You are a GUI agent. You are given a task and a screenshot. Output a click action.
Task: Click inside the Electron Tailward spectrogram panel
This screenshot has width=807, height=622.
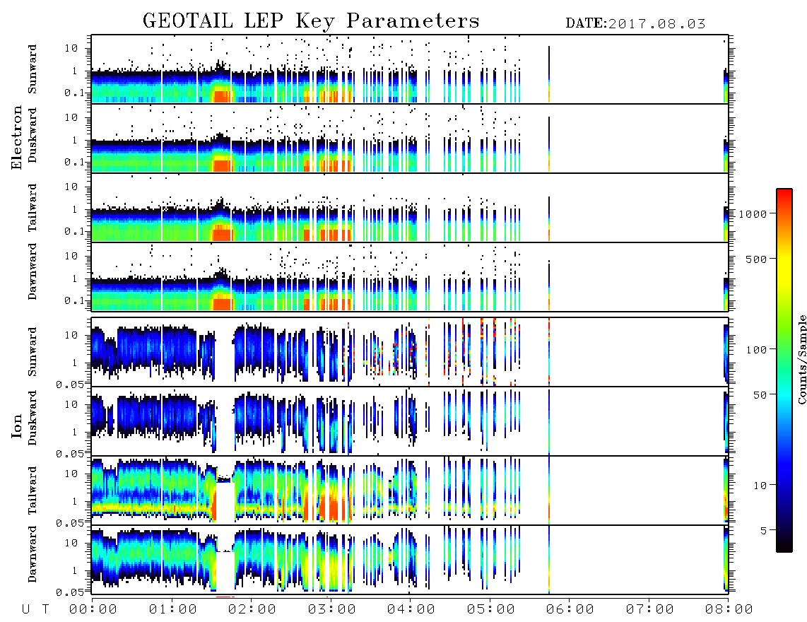tap(410, 208)
